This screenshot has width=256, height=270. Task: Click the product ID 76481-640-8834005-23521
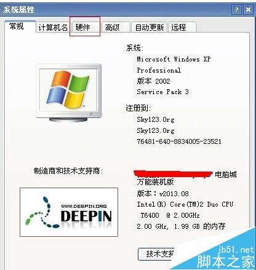coord(179,141)
